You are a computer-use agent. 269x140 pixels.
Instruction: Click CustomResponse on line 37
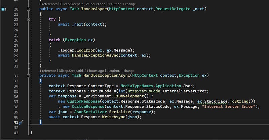pyautogui.click(x=83, y=101)
